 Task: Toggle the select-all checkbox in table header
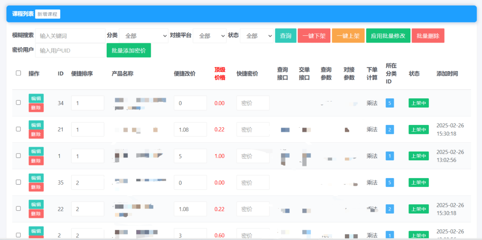(x=18, y=73)
